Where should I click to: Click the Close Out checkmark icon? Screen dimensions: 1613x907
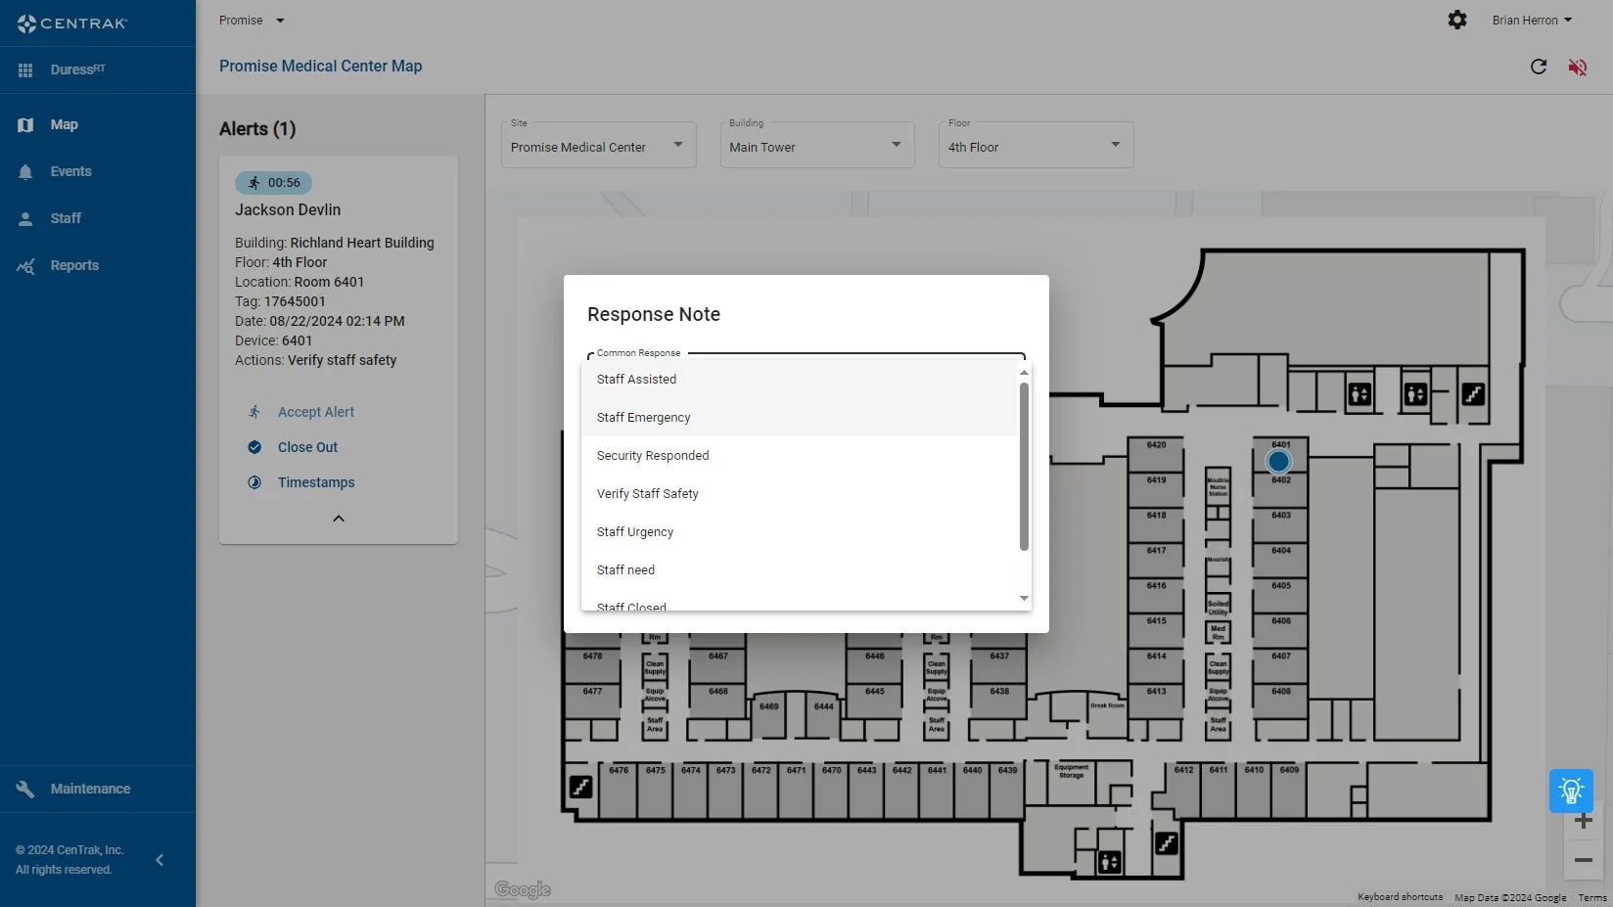coord(254,447)
